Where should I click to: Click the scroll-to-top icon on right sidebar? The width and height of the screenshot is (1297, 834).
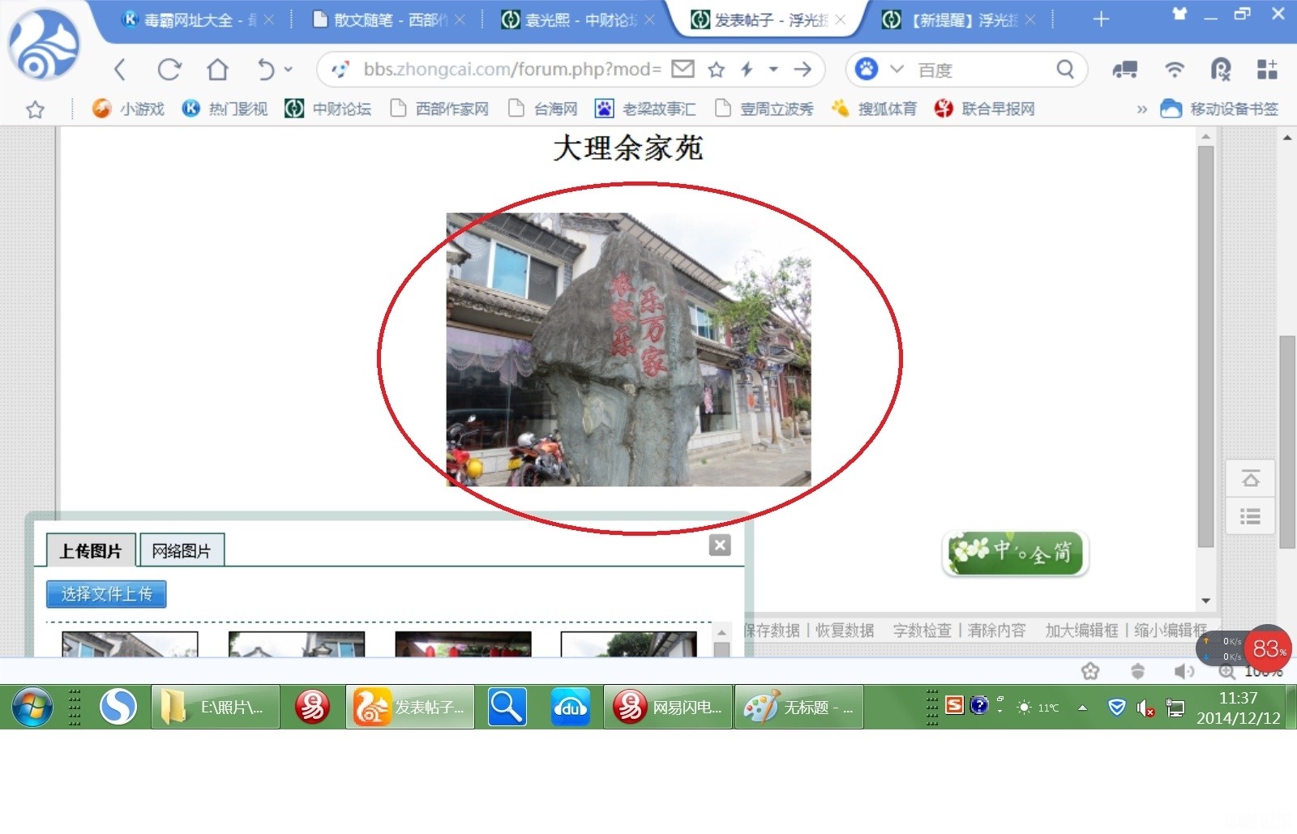1250,480
